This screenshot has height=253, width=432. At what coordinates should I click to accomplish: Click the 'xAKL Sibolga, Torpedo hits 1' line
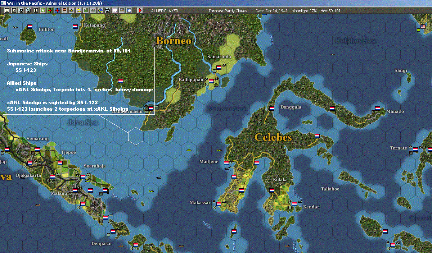coord(85,89)
